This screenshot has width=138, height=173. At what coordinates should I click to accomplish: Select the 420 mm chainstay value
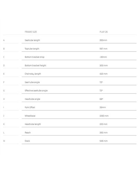(x=103, y=74)
